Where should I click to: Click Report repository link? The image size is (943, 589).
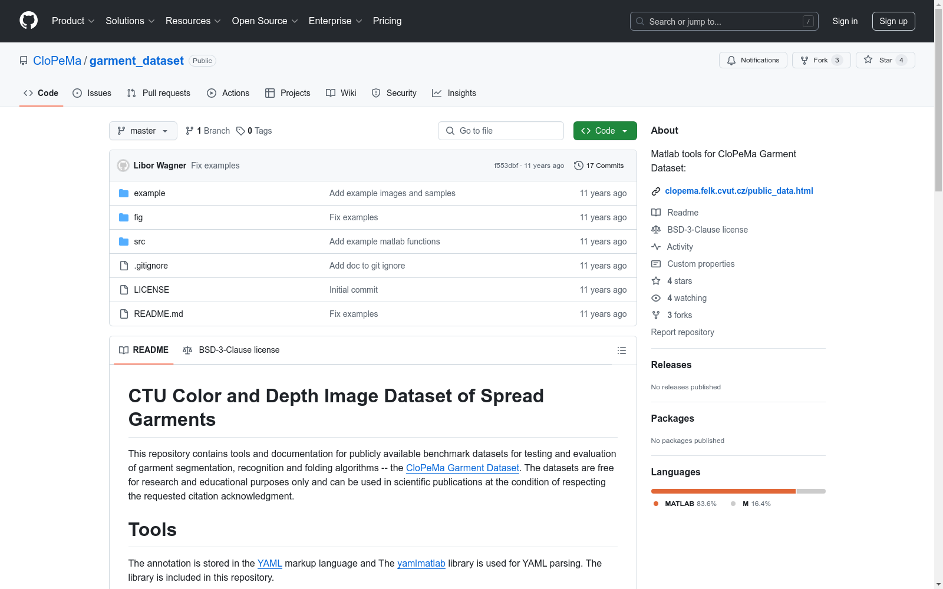[682, 332]
